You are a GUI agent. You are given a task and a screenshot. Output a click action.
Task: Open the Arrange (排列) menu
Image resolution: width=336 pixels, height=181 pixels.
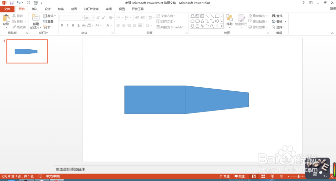tap(229, 21)
